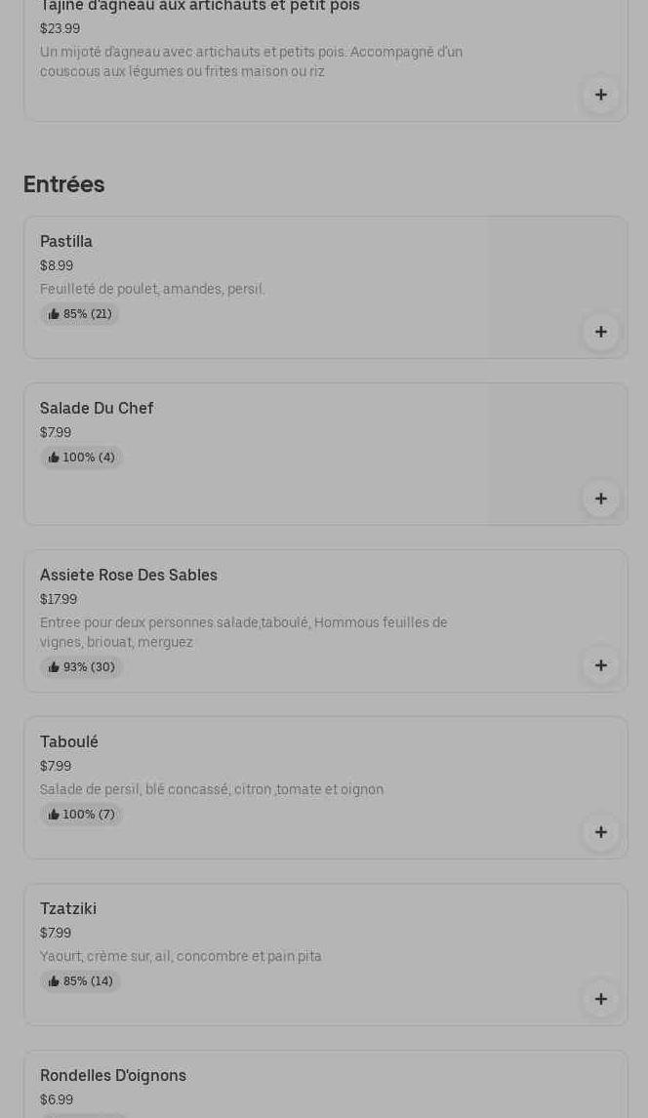Viewport: 648px width, 1118px height.
Task: Open Assiete Rose Des Sables details
Action: point(129,576)
